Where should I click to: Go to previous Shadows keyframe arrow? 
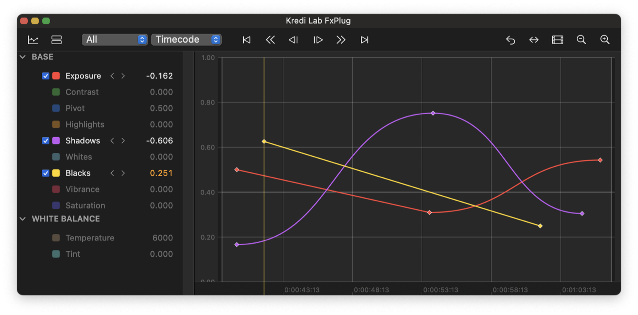[x=112, y=141]
